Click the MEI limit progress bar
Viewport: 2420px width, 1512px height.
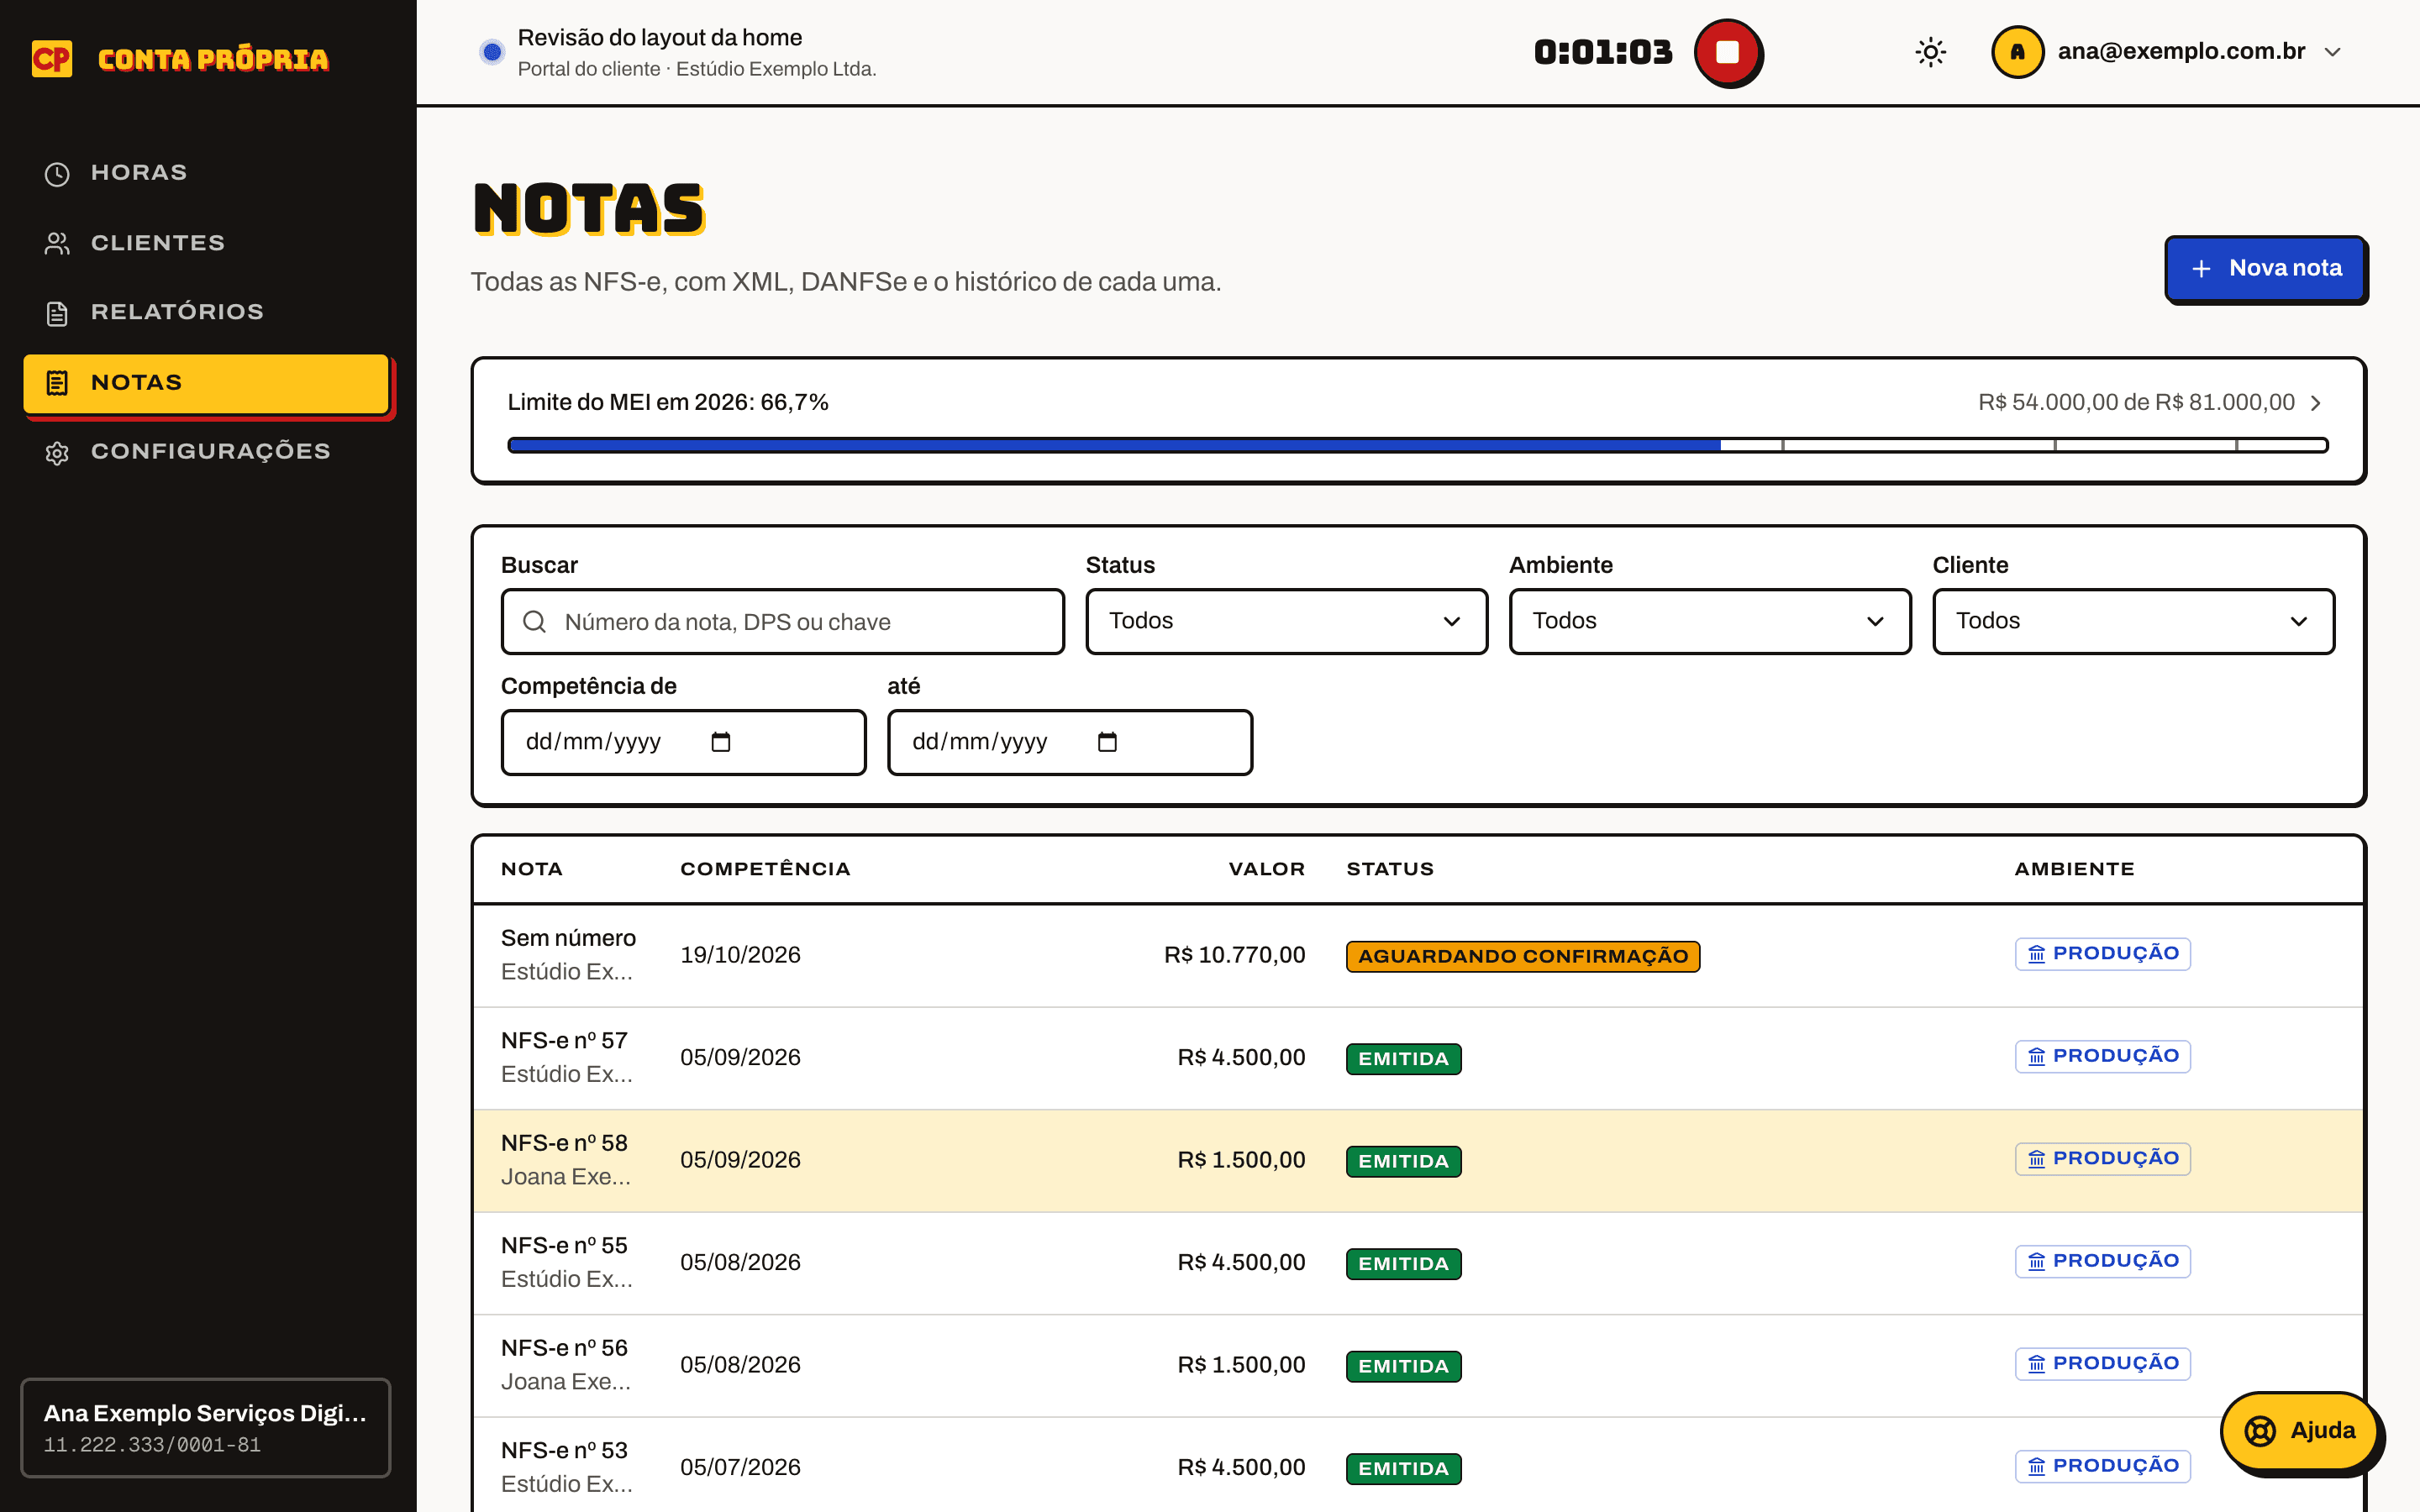[1418, 445]
